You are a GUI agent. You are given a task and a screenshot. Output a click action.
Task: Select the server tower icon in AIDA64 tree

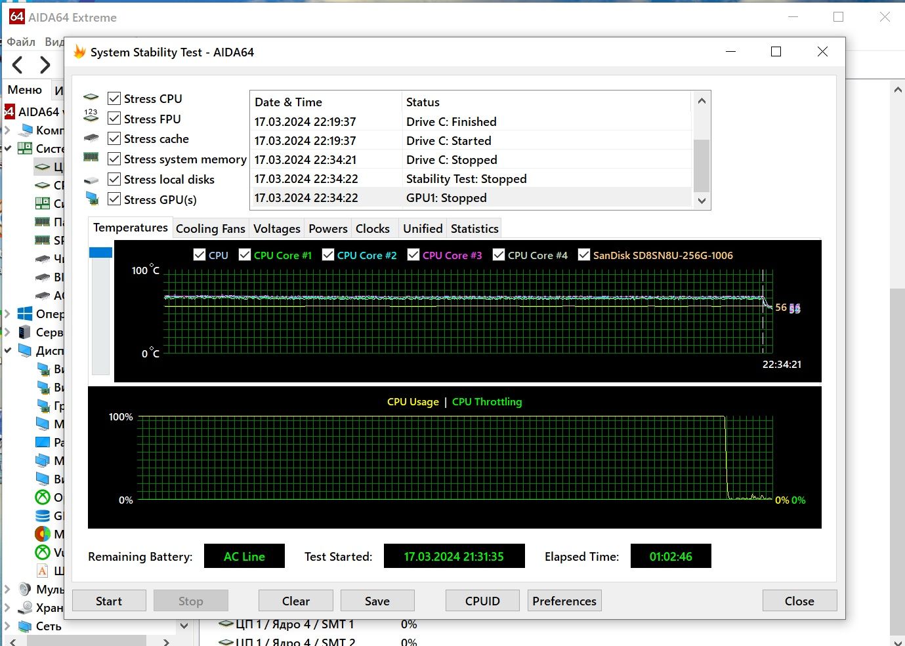(25, 332)
